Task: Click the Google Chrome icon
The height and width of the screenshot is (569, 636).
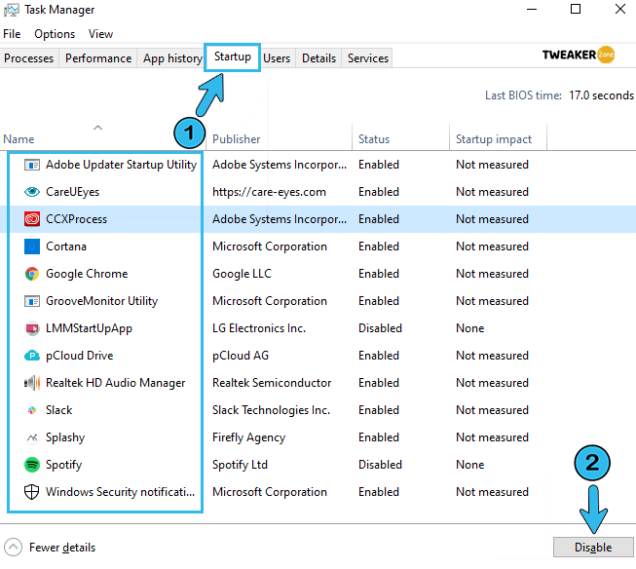Action: [31, 274]
